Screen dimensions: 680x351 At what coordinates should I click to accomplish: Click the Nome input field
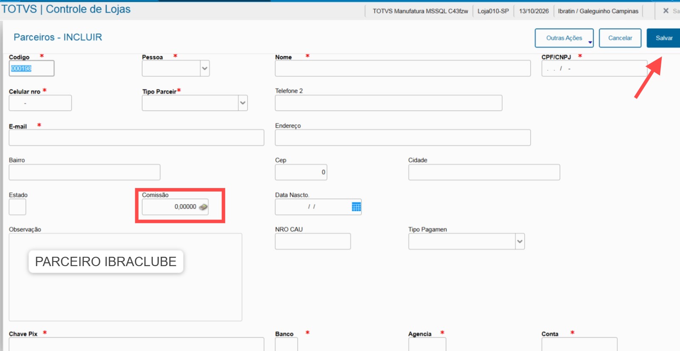[402, 68]
